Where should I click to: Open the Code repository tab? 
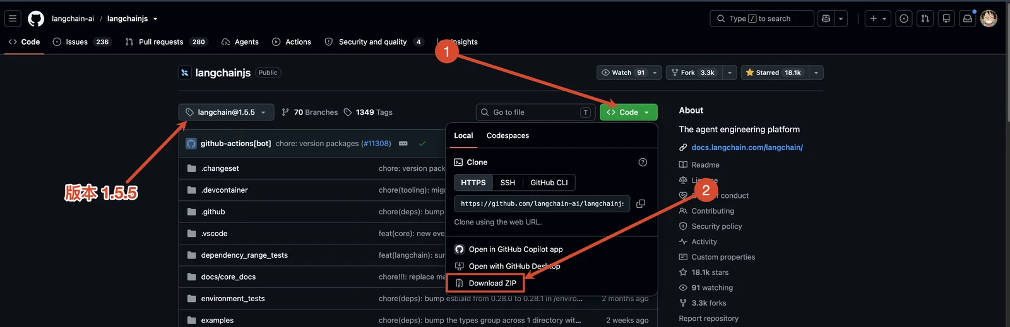(24, 42)
